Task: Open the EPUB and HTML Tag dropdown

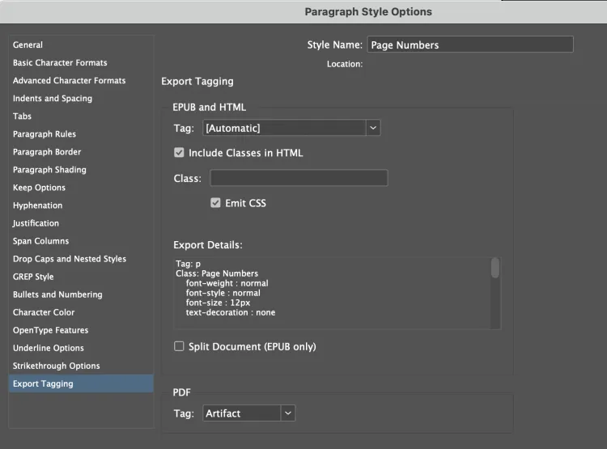Action: click(x=291, y=128)
